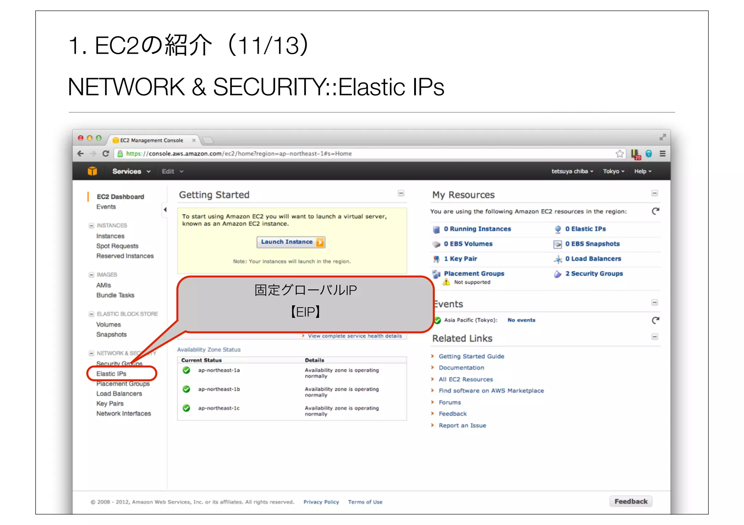Open Bundle Tasks in sidebar

(115, 295)
